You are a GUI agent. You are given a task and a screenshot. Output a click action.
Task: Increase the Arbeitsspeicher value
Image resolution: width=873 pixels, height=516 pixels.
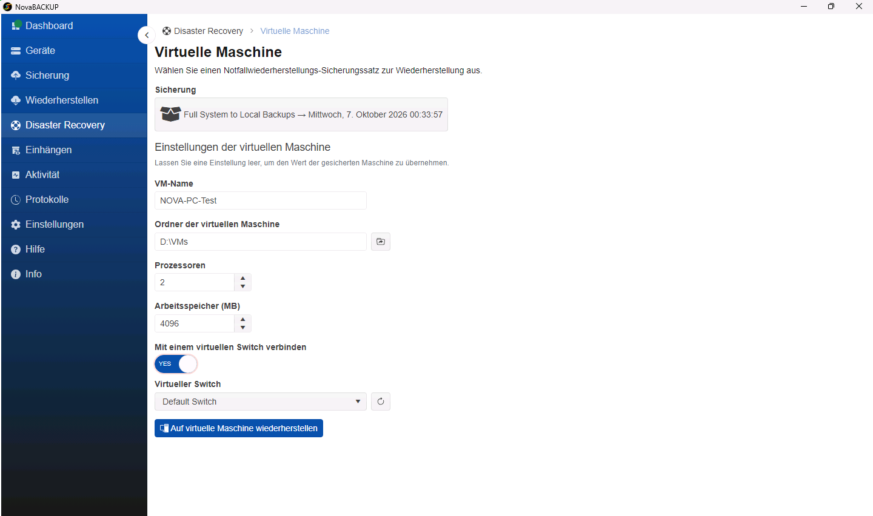click(x=243, y=319)
